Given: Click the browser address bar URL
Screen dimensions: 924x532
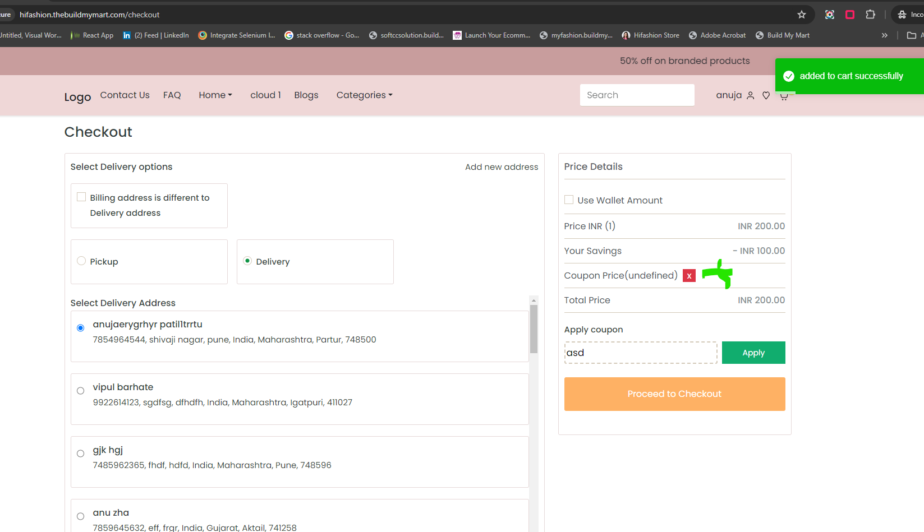Looking at the screenshot, I should tap(90, 15).
